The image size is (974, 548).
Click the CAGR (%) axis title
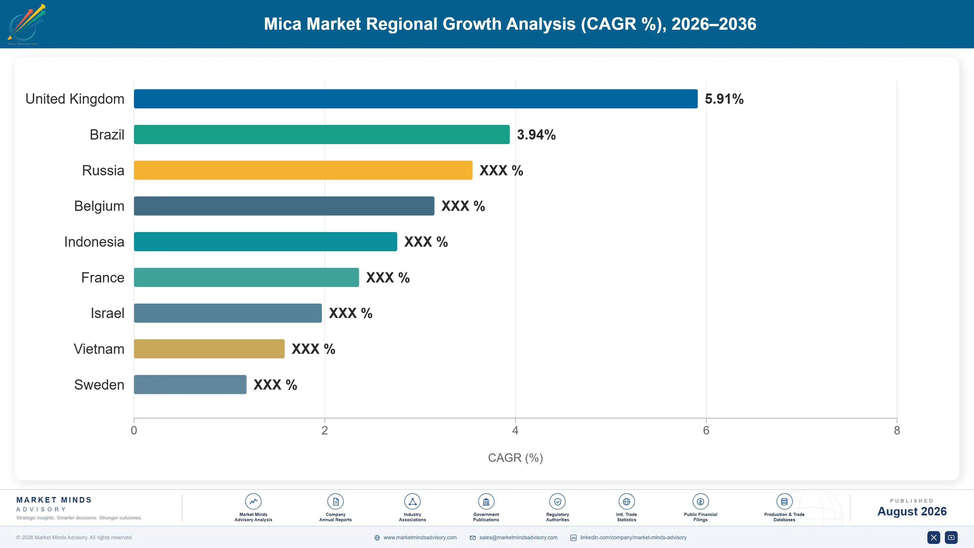[515, 458]
